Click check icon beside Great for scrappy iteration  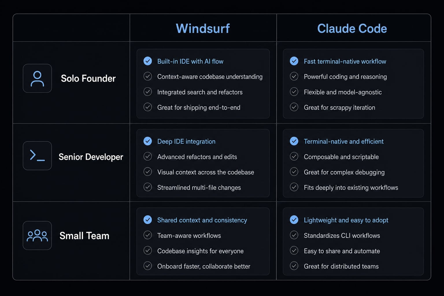(x=294, y=107)
